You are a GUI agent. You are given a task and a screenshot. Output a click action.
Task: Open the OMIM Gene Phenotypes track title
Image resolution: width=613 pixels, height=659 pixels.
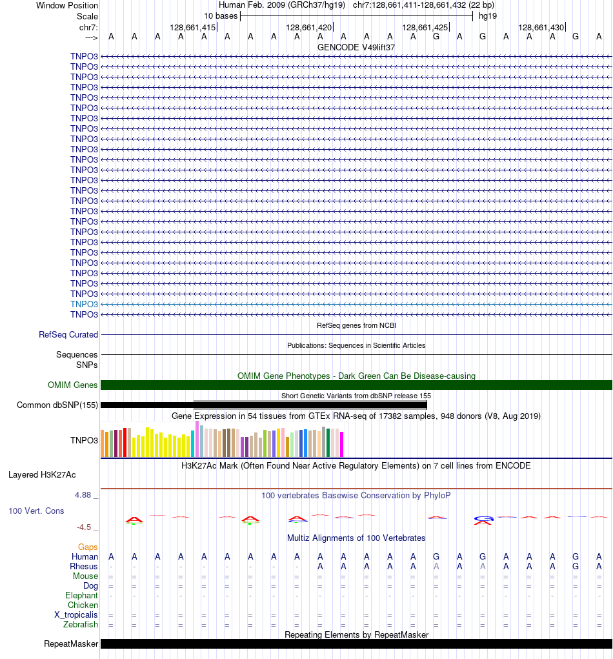coord(356,376)
